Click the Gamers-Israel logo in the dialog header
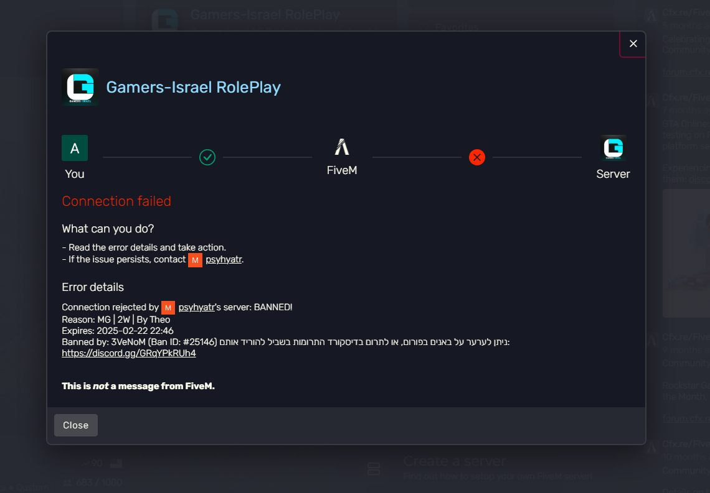Viewport: 710px width, 493px height. point(80,87)
